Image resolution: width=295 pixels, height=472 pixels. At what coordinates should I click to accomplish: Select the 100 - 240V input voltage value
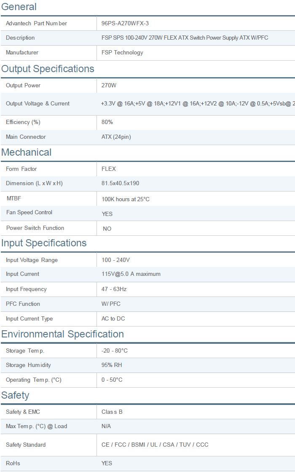click(115, 260)
